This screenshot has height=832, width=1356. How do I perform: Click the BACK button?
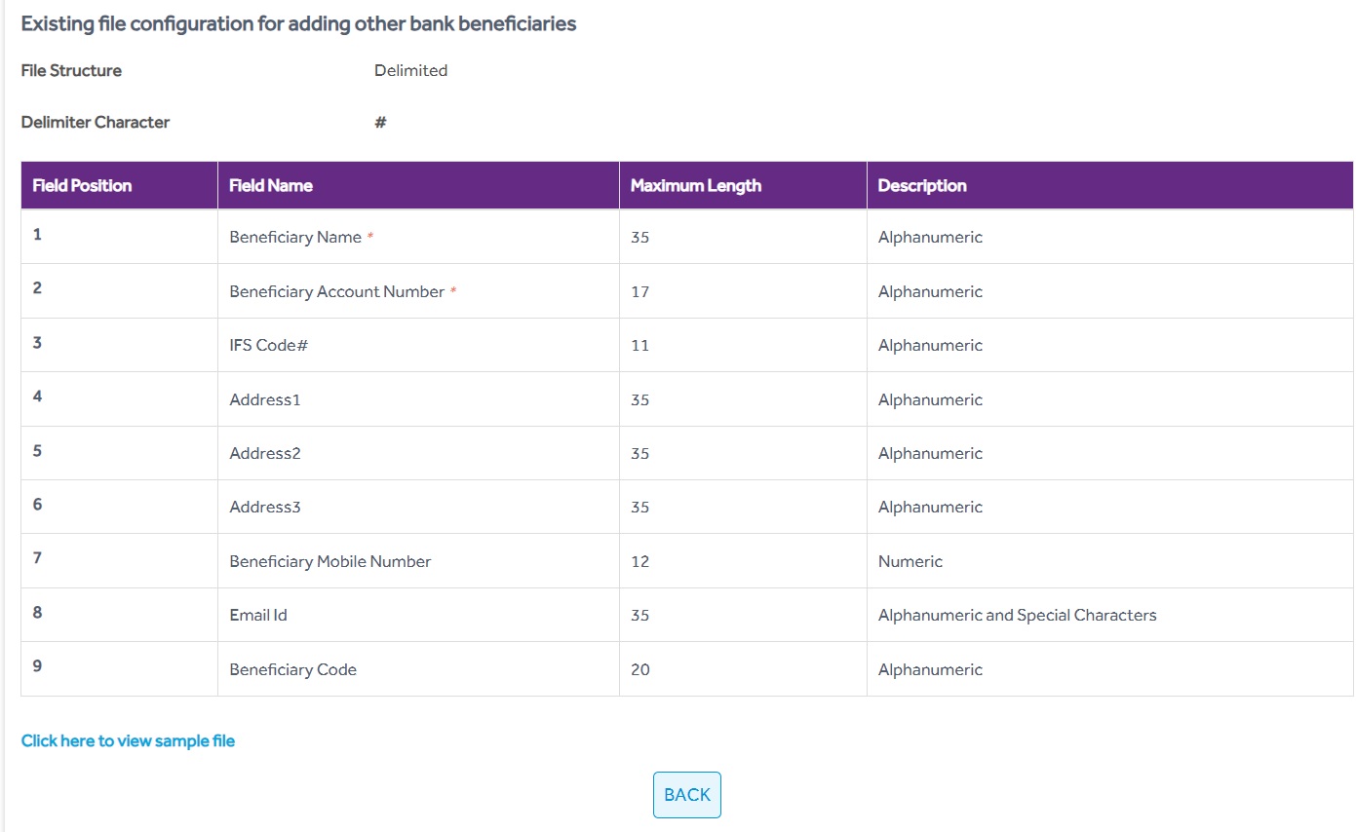(686, 794)
